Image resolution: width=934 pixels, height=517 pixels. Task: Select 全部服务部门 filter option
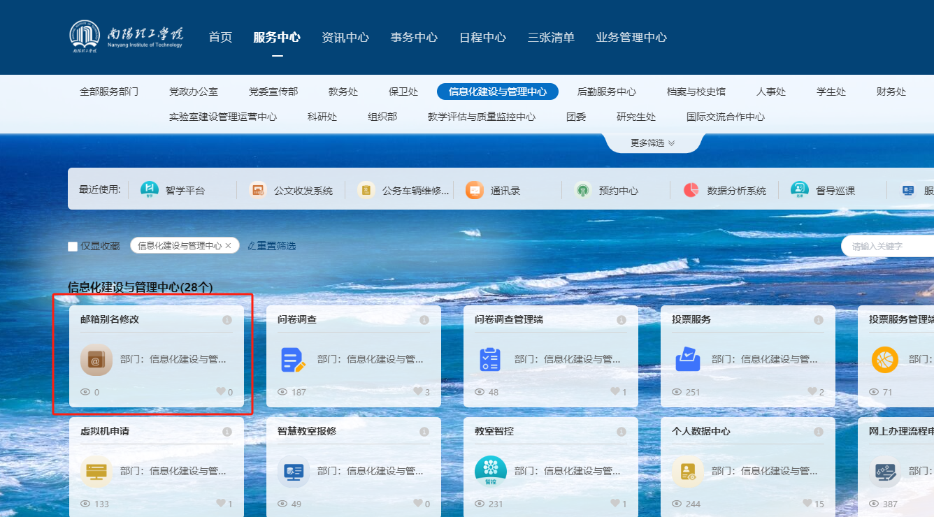(109, 92)
